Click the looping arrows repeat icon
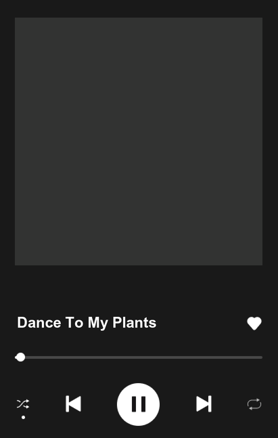Screen dimensions: 278x438 tap(254, 404)
